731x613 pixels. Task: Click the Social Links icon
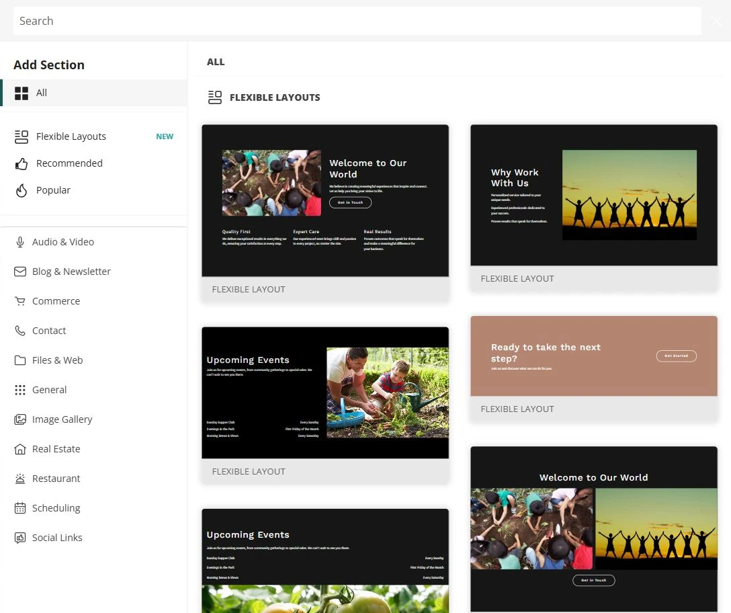click(x=20, y=538)
